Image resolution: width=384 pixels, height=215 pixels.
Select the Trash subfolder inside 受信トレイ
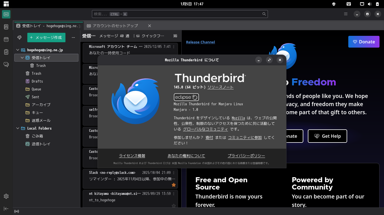coord(46,66)
